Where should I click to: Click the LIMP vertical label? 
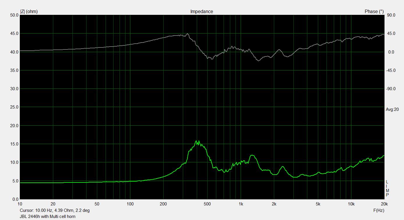click(387, 189)
